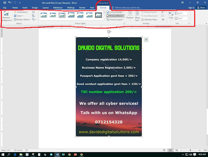Viewport: 208px width, 157px height.
Task: Open the Picture Effects dropdown
Action: pyautogui.click(x=115, y=16)
